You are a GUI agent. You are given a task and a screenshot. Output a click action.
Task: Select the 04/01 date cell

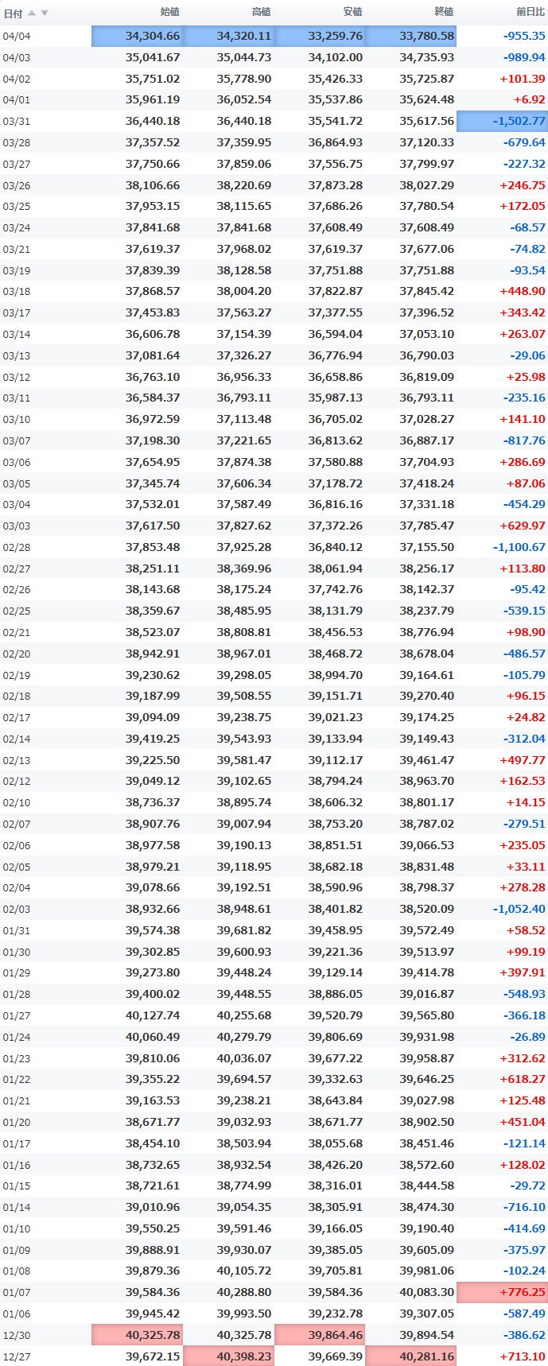[x=17, y=100]
